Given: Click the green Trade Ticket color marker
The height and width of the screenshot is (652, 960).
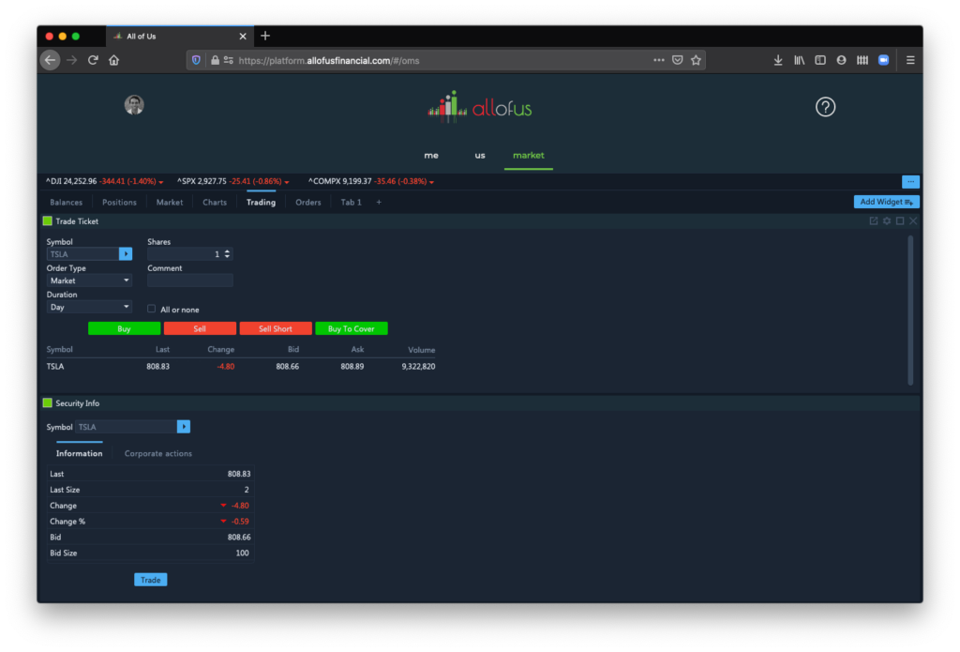Looking at the screenshot, I should [48, 221].
